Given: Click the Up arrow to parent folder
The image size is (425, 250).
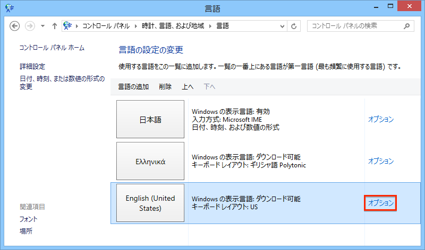Looking at the screenshot, I should 54,26.
